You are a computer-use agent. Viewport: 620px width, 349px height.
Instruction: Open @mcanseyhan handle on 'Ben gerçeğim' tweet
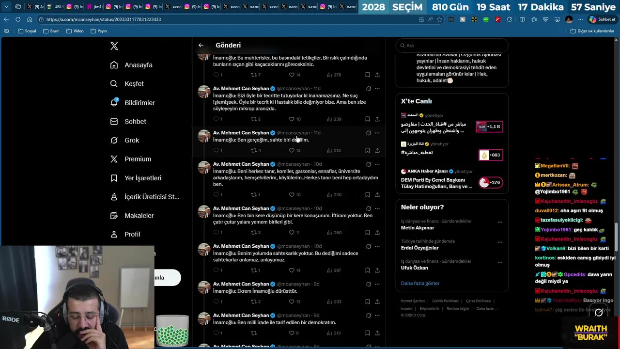point(293,133)
